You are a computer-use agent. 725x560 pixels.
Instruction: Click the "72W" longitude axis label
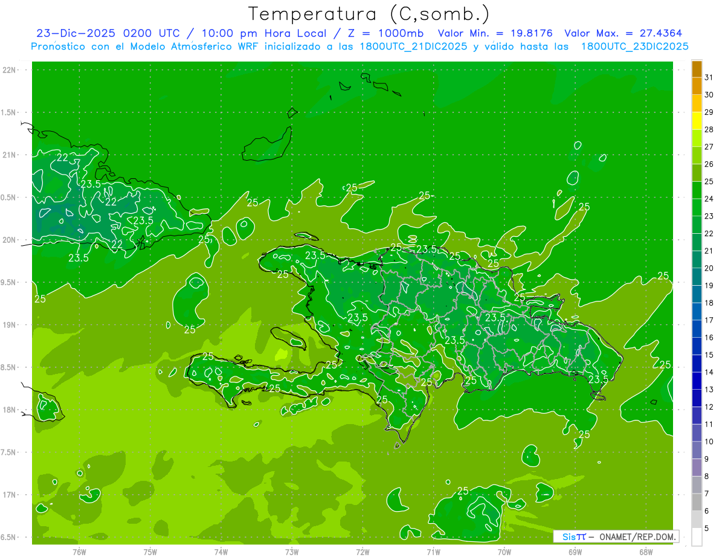coord(362,552)
